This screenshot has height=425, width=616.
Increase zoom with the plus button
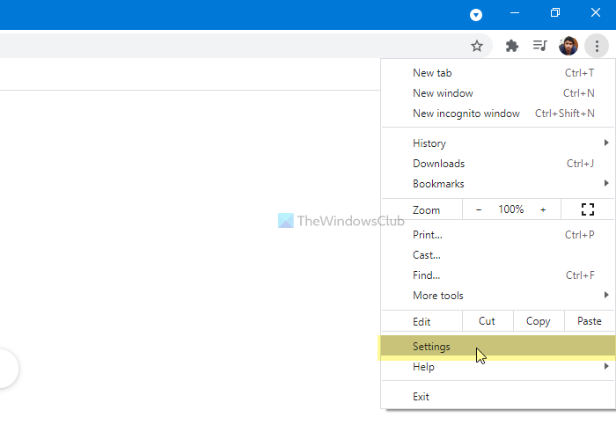click(543, 209)
